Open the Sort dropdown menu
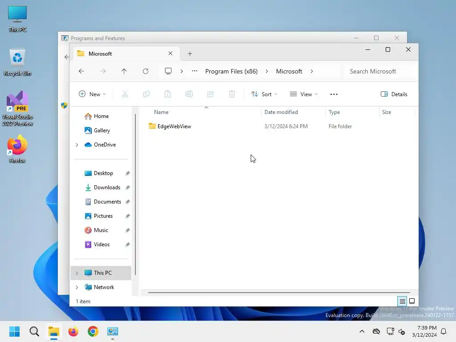This screenshot has height=342, width=456. click(264, 94)
